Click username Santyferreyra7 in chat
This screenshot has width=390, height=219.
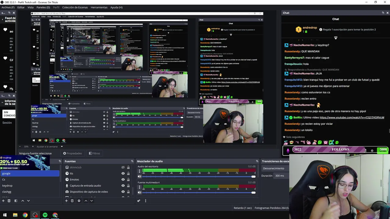(294, 57)
